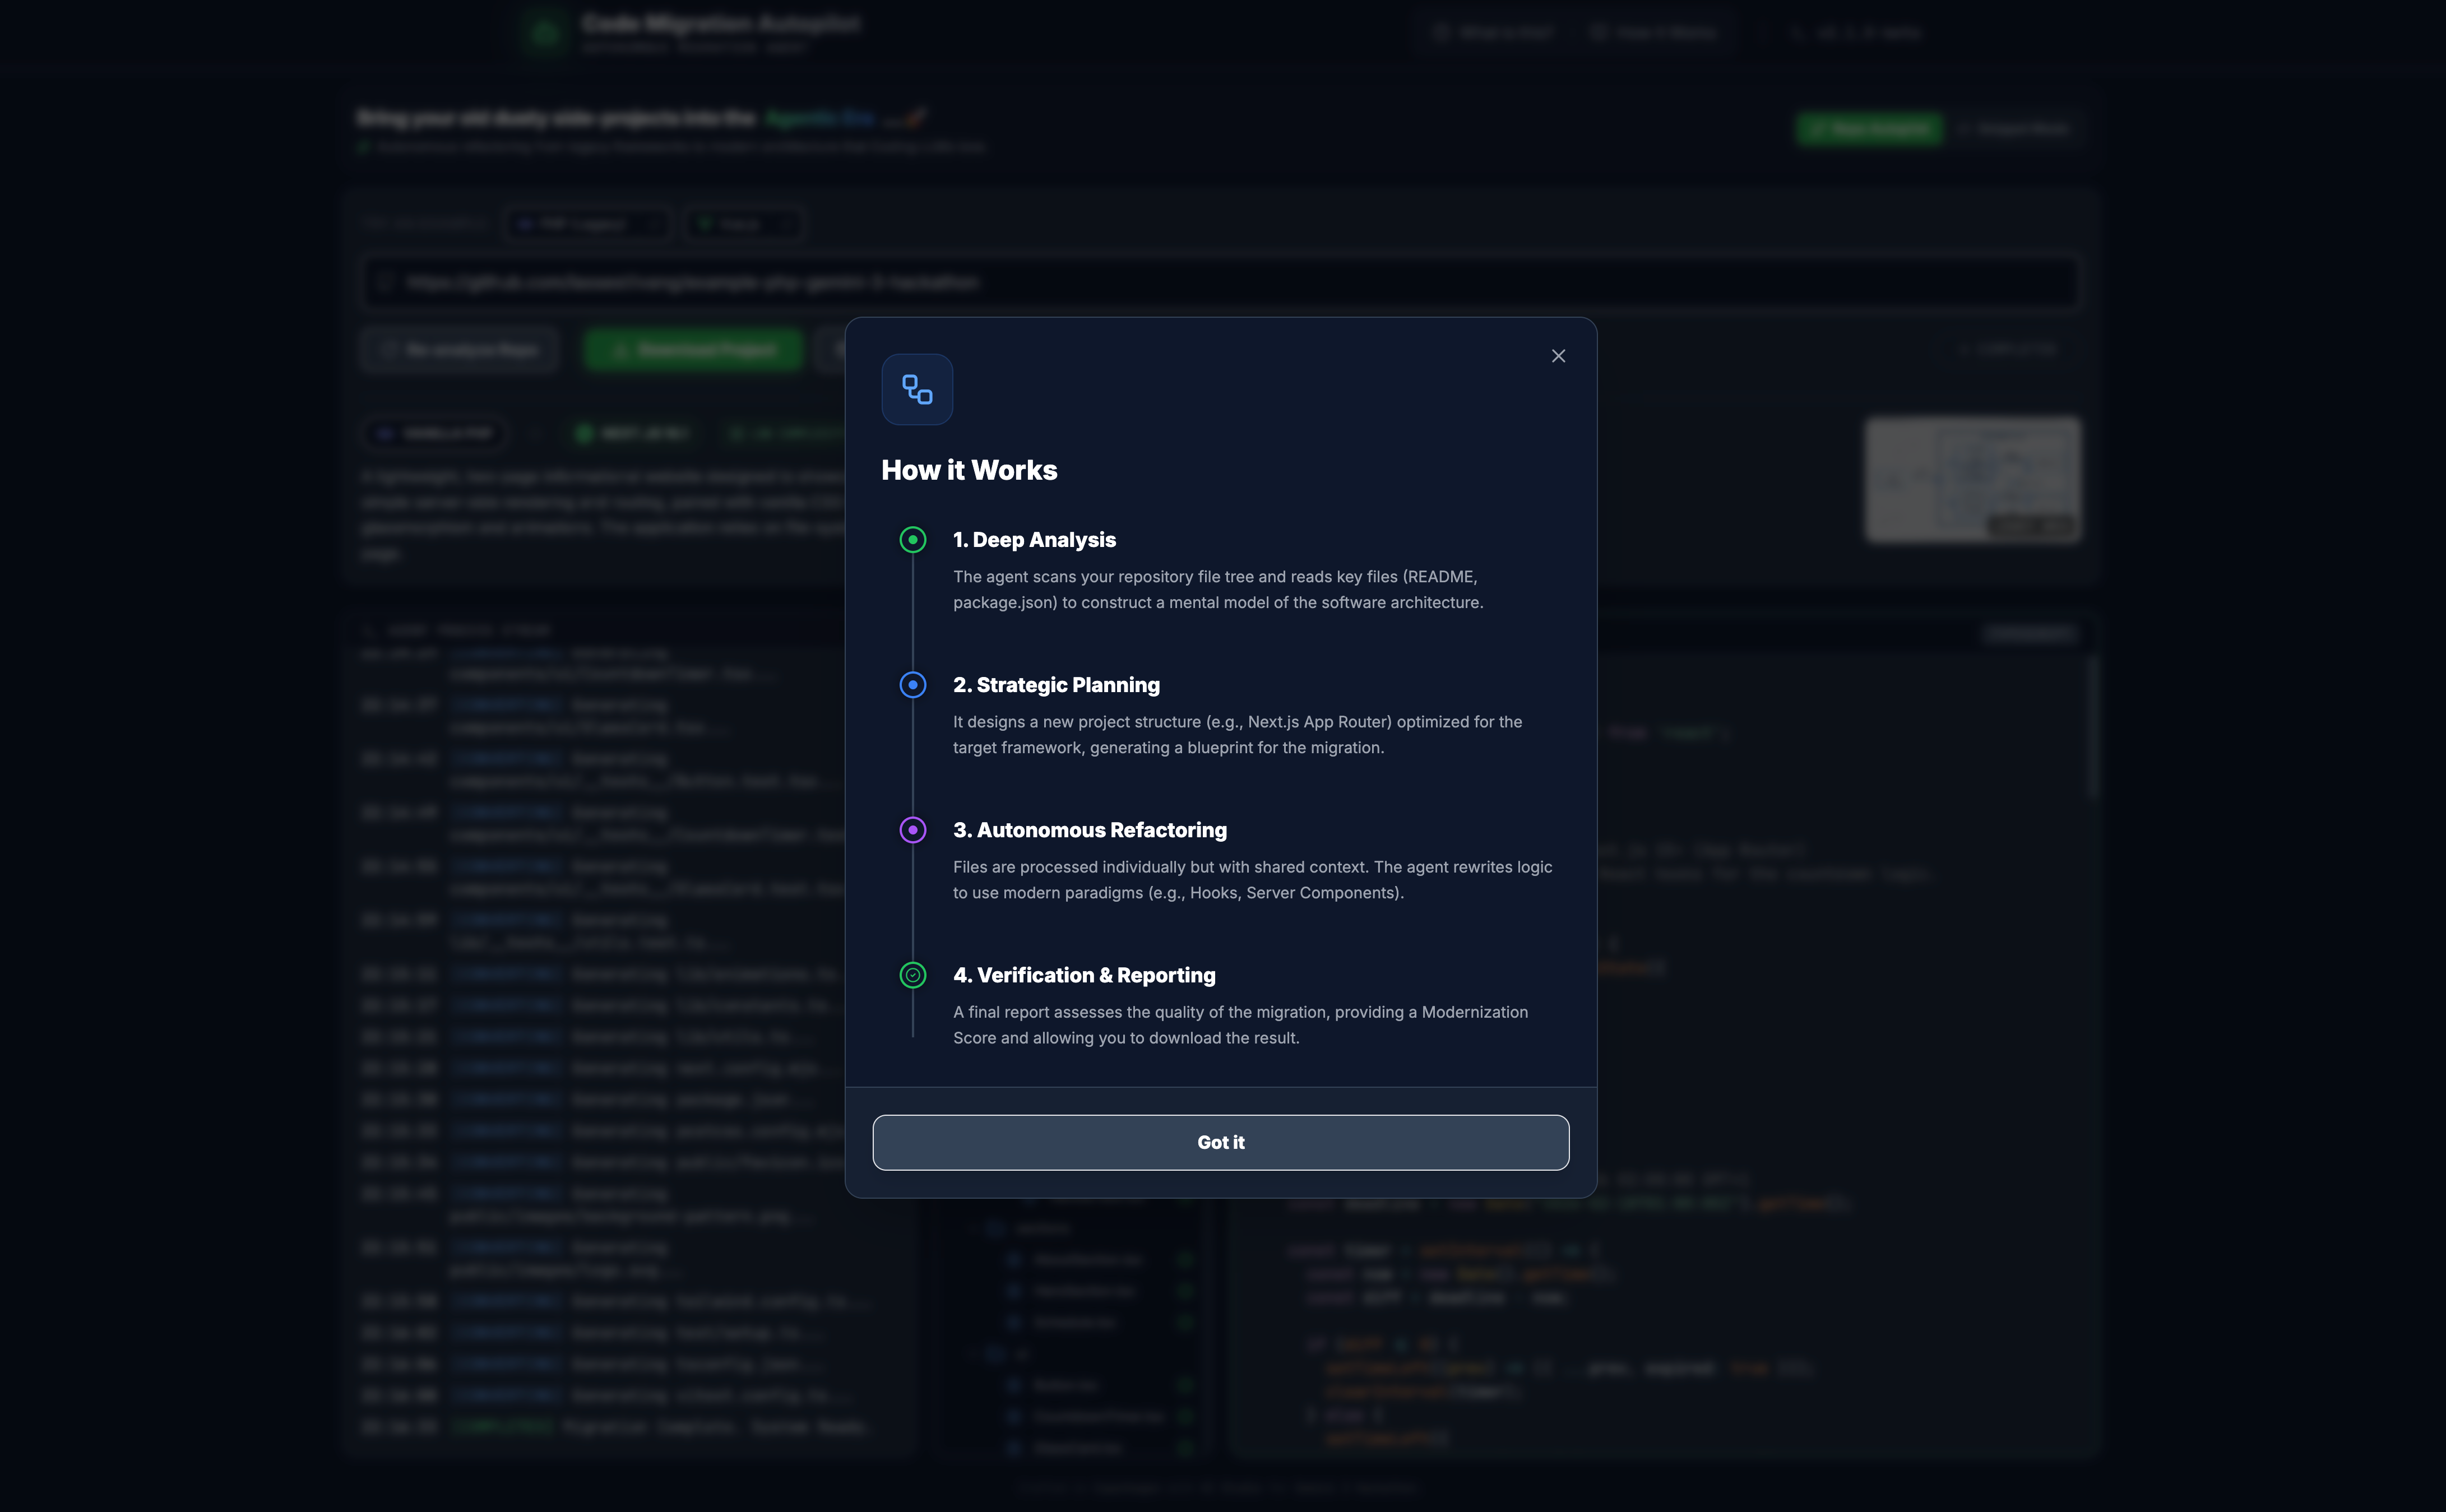Click the Deep Analysis description text
The height and width of the screenshot is (1512, 2446).
[x=1217, y=590]
